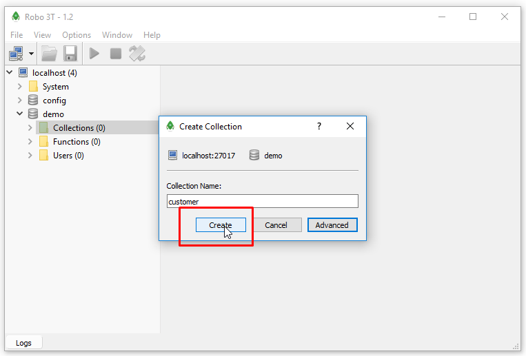526x356 pixels.
Task: Select the System tree label
Action: pos(56,87)
